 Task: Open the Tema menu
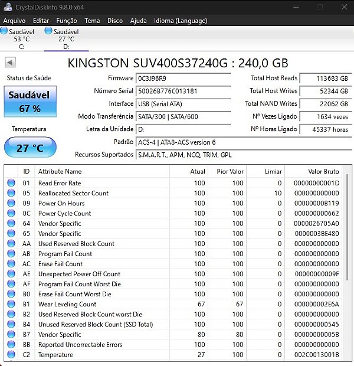tap(92, 21)
